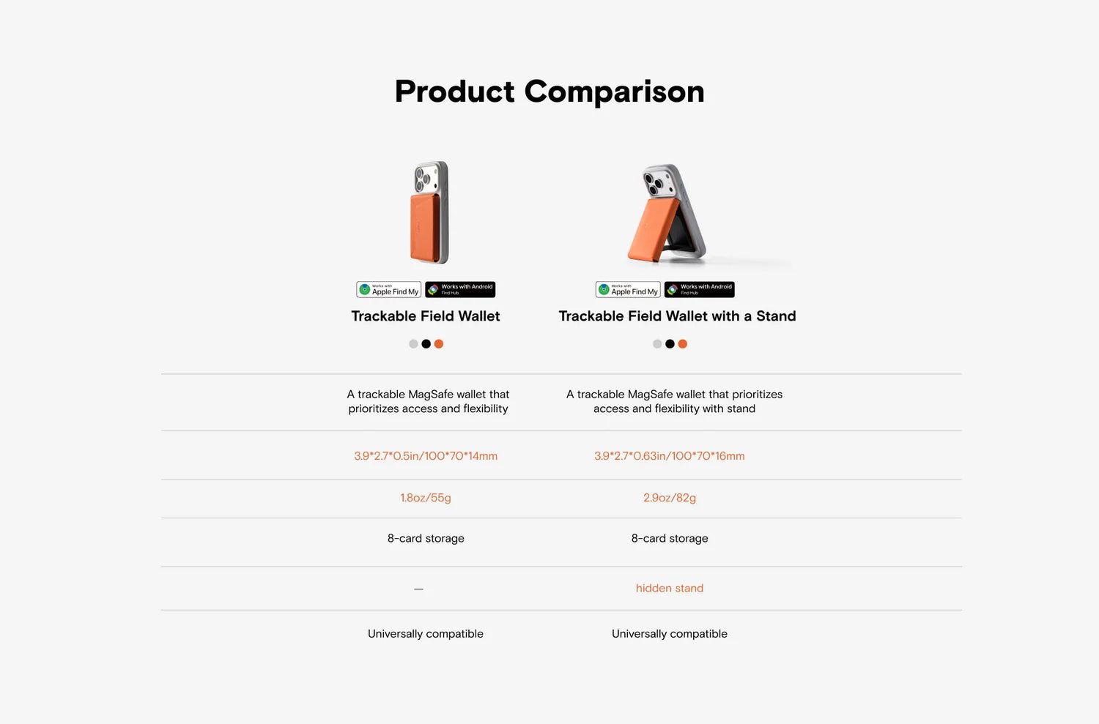Select the black color for Trackable Field Wallet
The height and width of the screenshot is (724, 1099).
point(426,344)
